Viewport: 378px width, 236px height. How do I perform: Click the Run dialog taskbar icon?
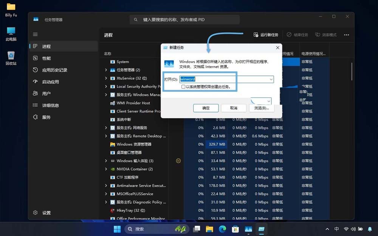click(x=261, y=229)
